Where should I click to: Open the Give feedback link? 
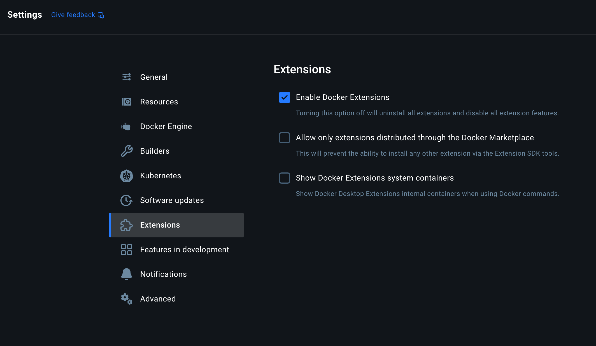point(73,15)
